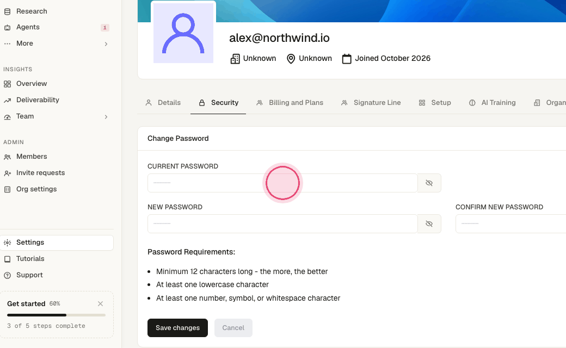Focus the Confirm New Password field
This screenshot has height=348, width=566.
511,223
